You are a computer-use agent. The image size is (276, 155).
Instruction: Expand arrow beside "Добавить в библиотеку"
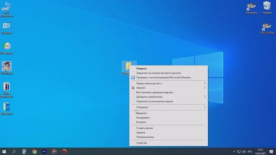[x=205, y=97]
